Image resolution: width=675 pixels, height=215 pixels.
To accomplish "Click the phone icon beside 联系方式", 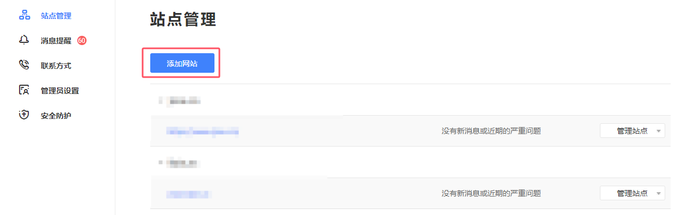I will 24,65.
